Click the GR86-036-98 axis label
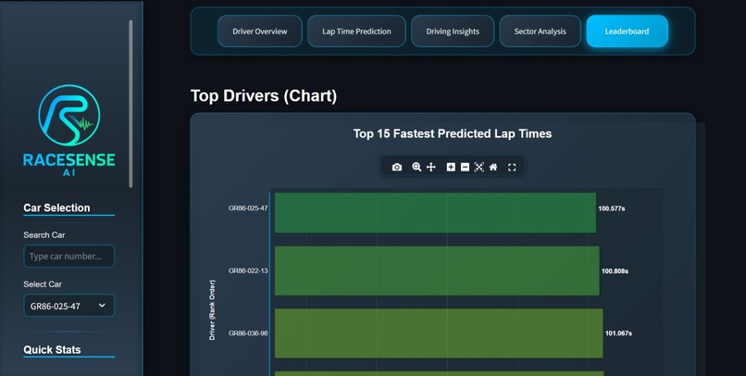746x376 pixels. pyautogui.click(x=248, y=333)
